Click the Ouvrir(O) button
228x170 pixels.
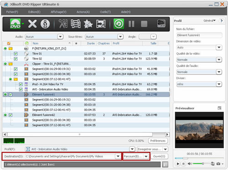[159, 156]
